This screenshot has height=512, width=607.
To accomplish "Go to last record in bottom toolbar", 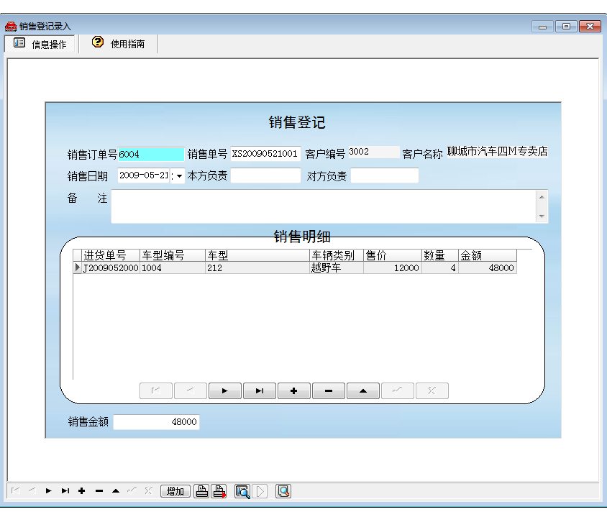I will tap(65, 490).
